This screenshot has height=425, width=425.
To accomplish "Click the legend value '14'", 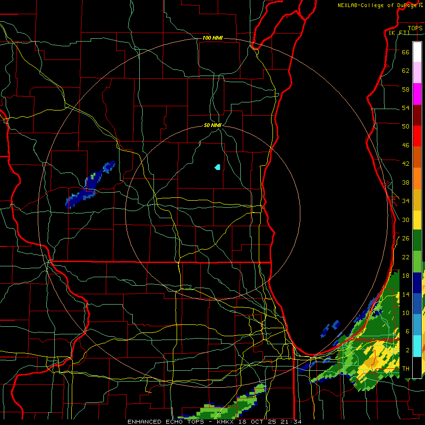I will pyautogui.click(x=406, y=294).
